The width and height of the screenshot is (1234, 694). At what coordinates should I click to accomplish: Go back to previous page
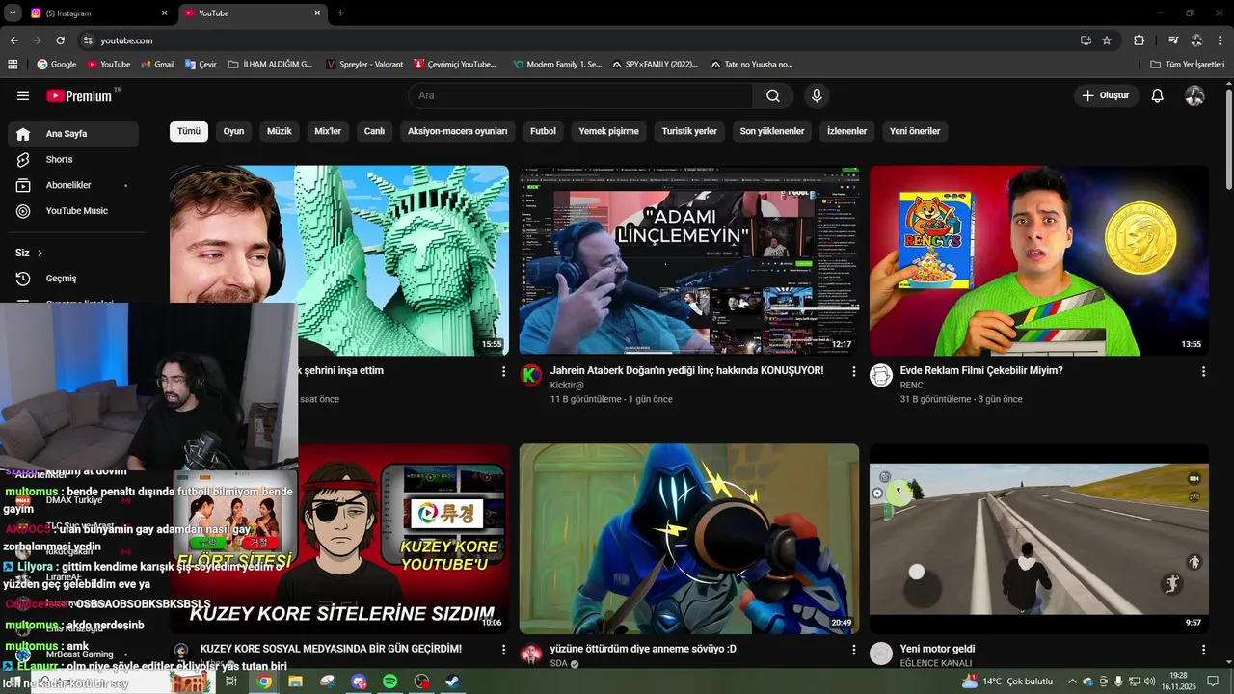(x=13, y=40)
